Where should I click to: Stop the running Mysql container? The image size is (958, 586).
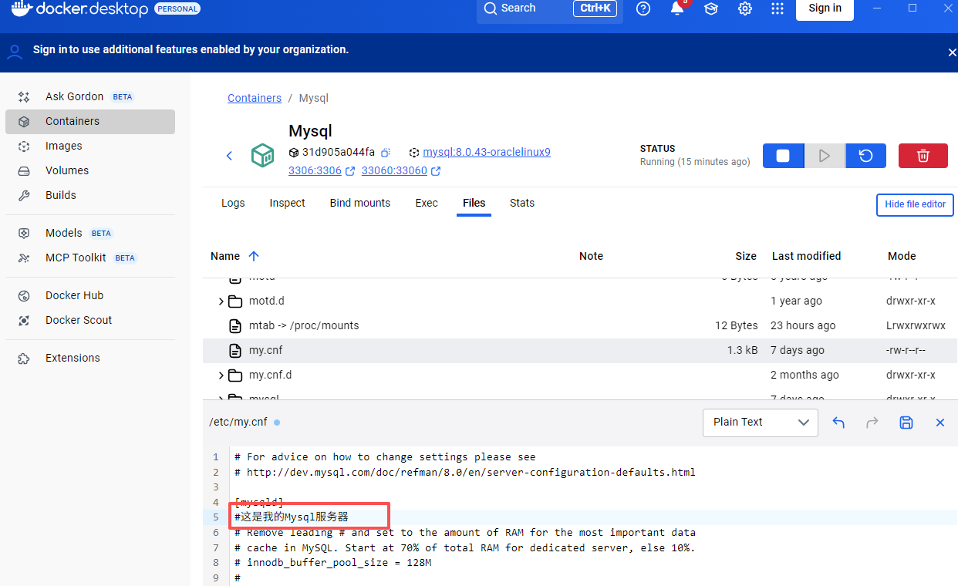[783, 156]
